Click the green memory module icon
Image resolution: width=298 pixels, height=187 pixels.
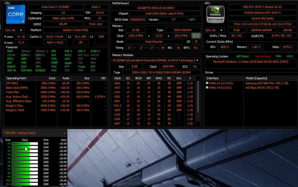(x=196, y=36)
